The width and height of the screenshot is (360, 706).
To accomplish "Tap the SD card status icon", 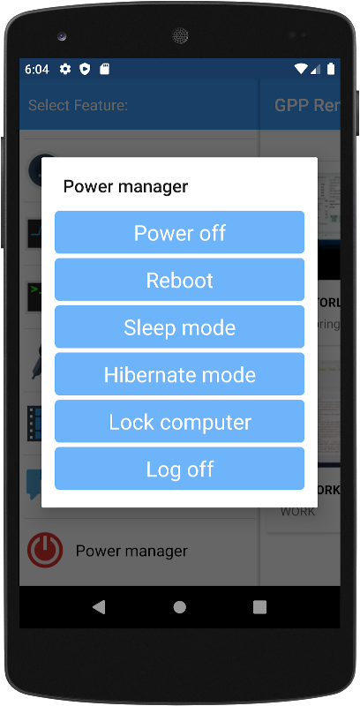I will (x=104, y=69).
